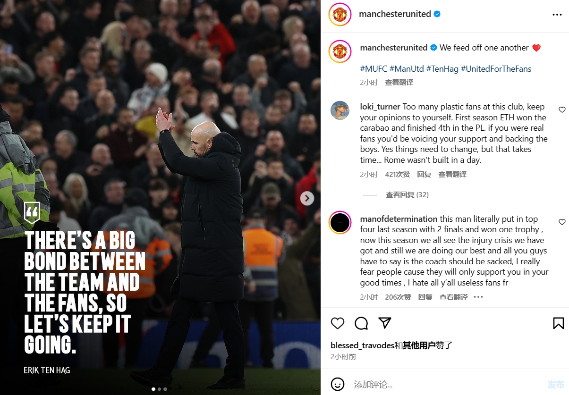Viewport: 569px width, 395px height.
Task: Save the post with the bookmark icon
Action: pos(559,323)
